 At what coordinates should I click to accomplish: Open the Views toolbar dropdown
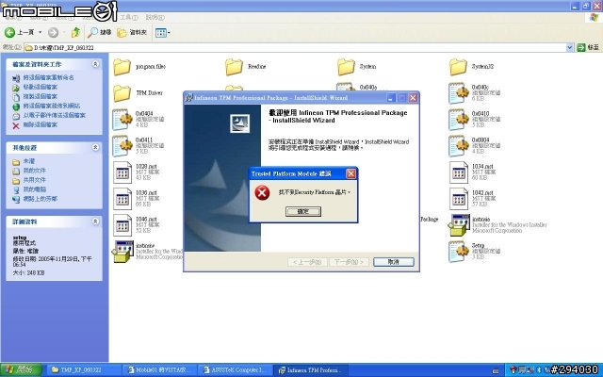click(x=162, y=33)
